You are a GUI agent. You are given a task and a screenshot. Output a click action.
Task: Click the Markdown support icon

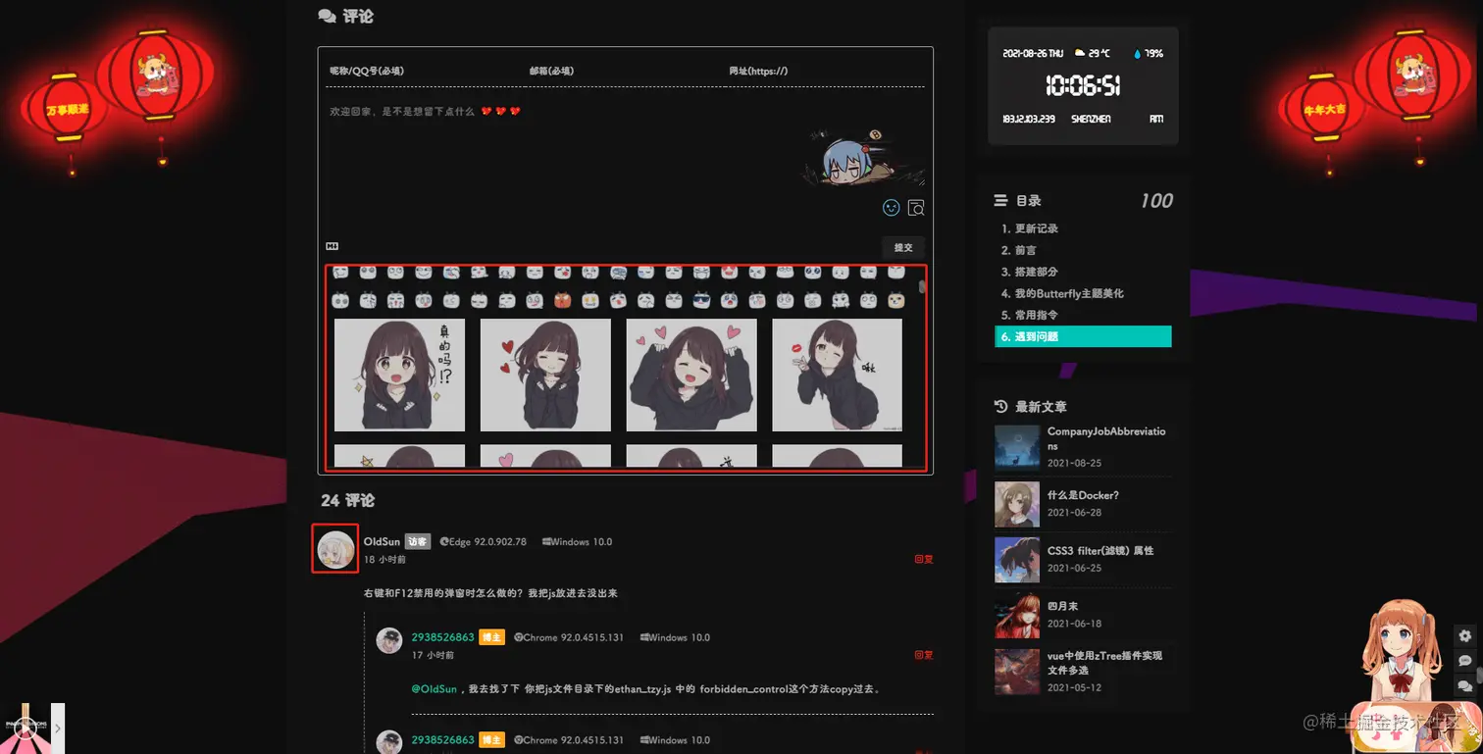(332, 246)
